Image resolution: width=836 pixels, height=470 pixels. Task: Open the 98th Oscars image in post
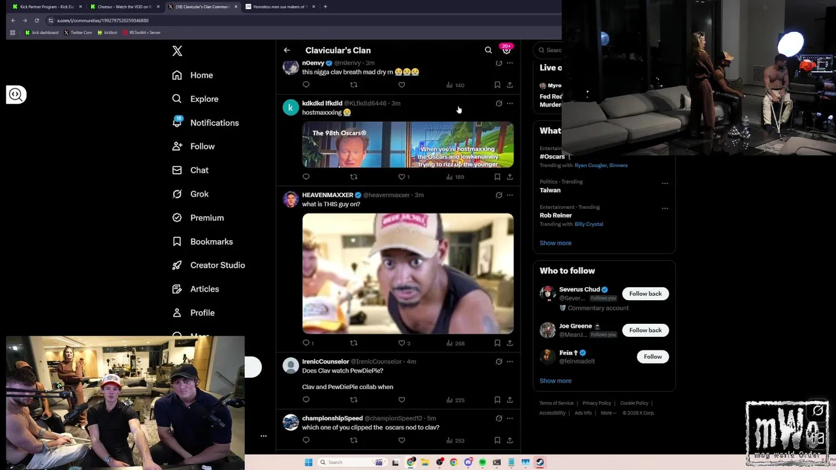pyautogui.click(x=408, y=145)
